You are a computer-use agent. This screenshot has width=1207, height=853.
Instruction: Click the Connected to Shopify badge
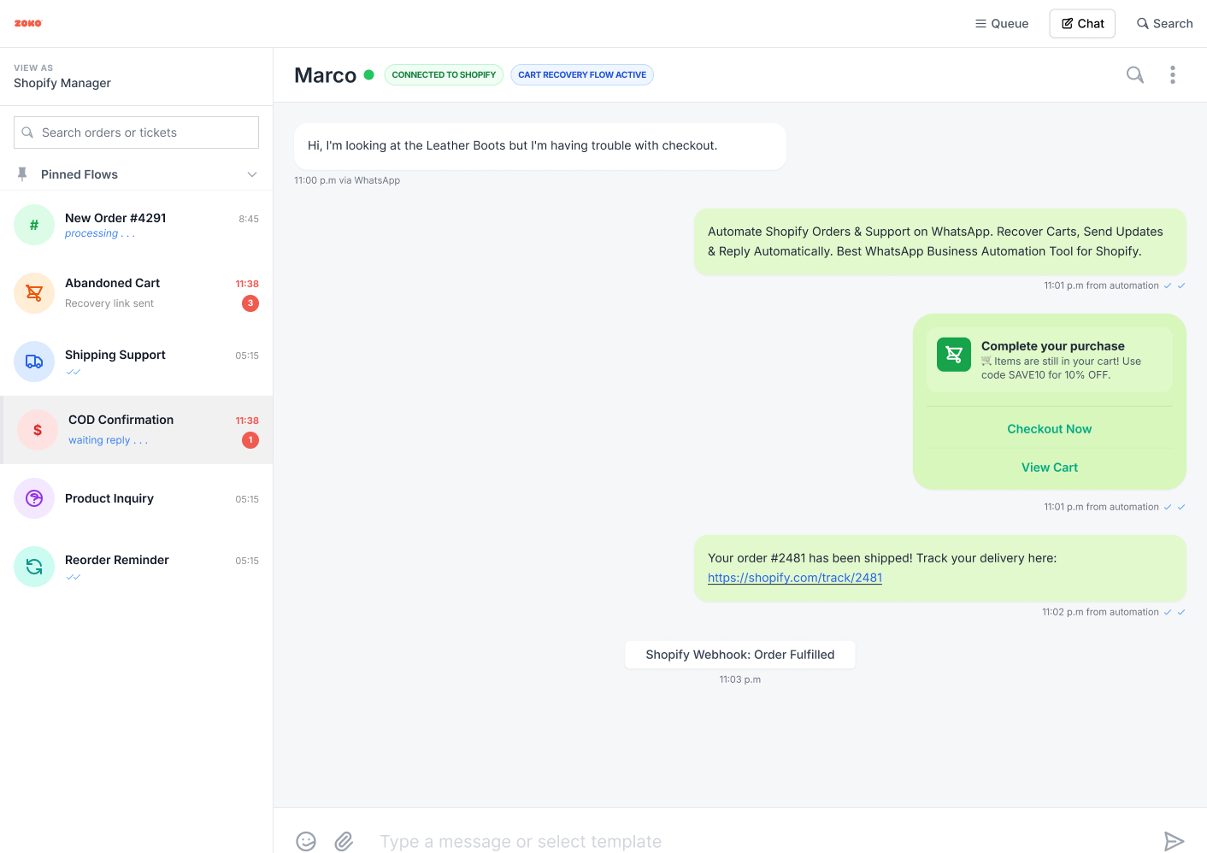click(x=444, y=75)
